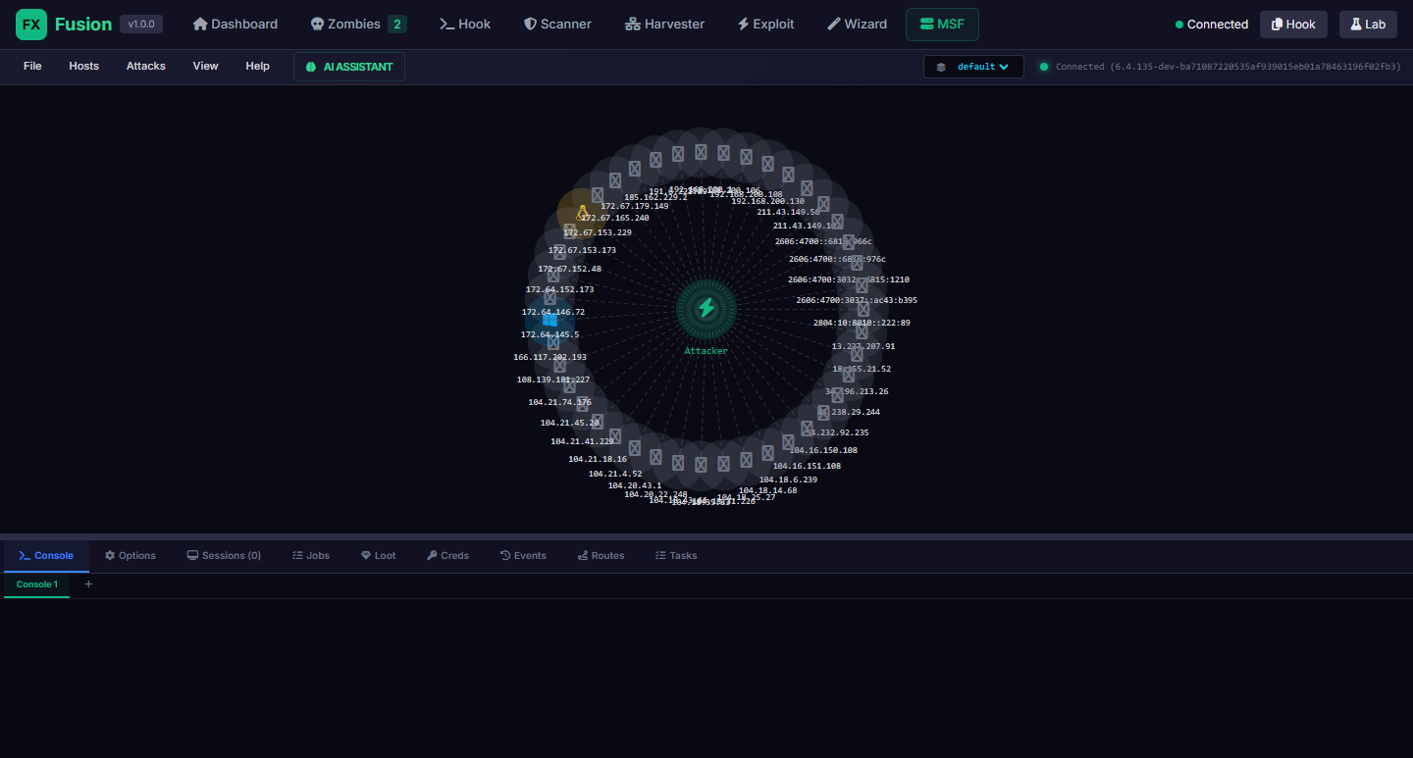Click the green FX logo icon
The width and height of the screenshot is (1413, 758).
[x=31, y=25]
